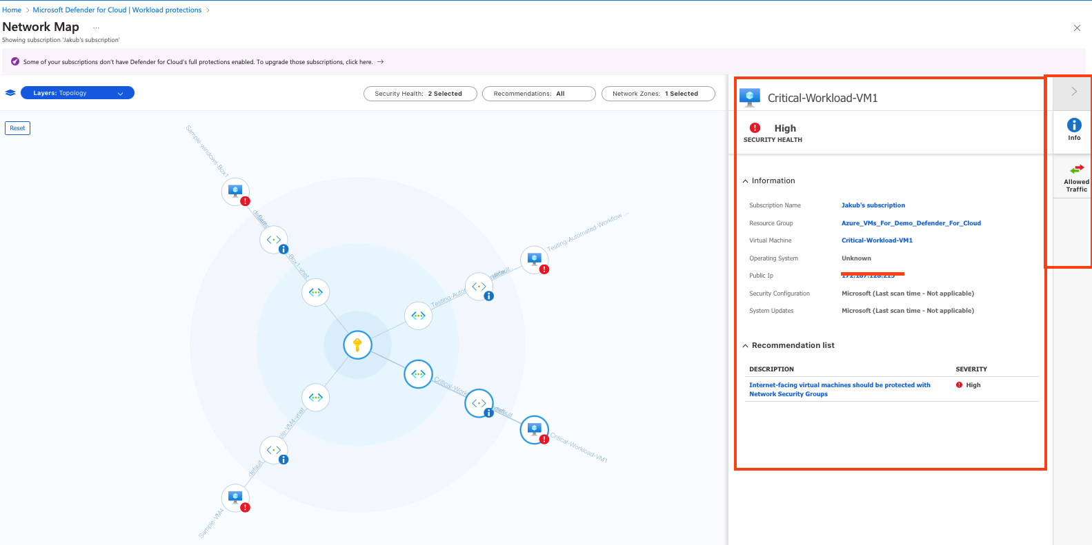Select the Testing-Automated-Workflow virtual network node
Image resolution: width=1092 pixels, height=545 pixels.
point(418,316)
